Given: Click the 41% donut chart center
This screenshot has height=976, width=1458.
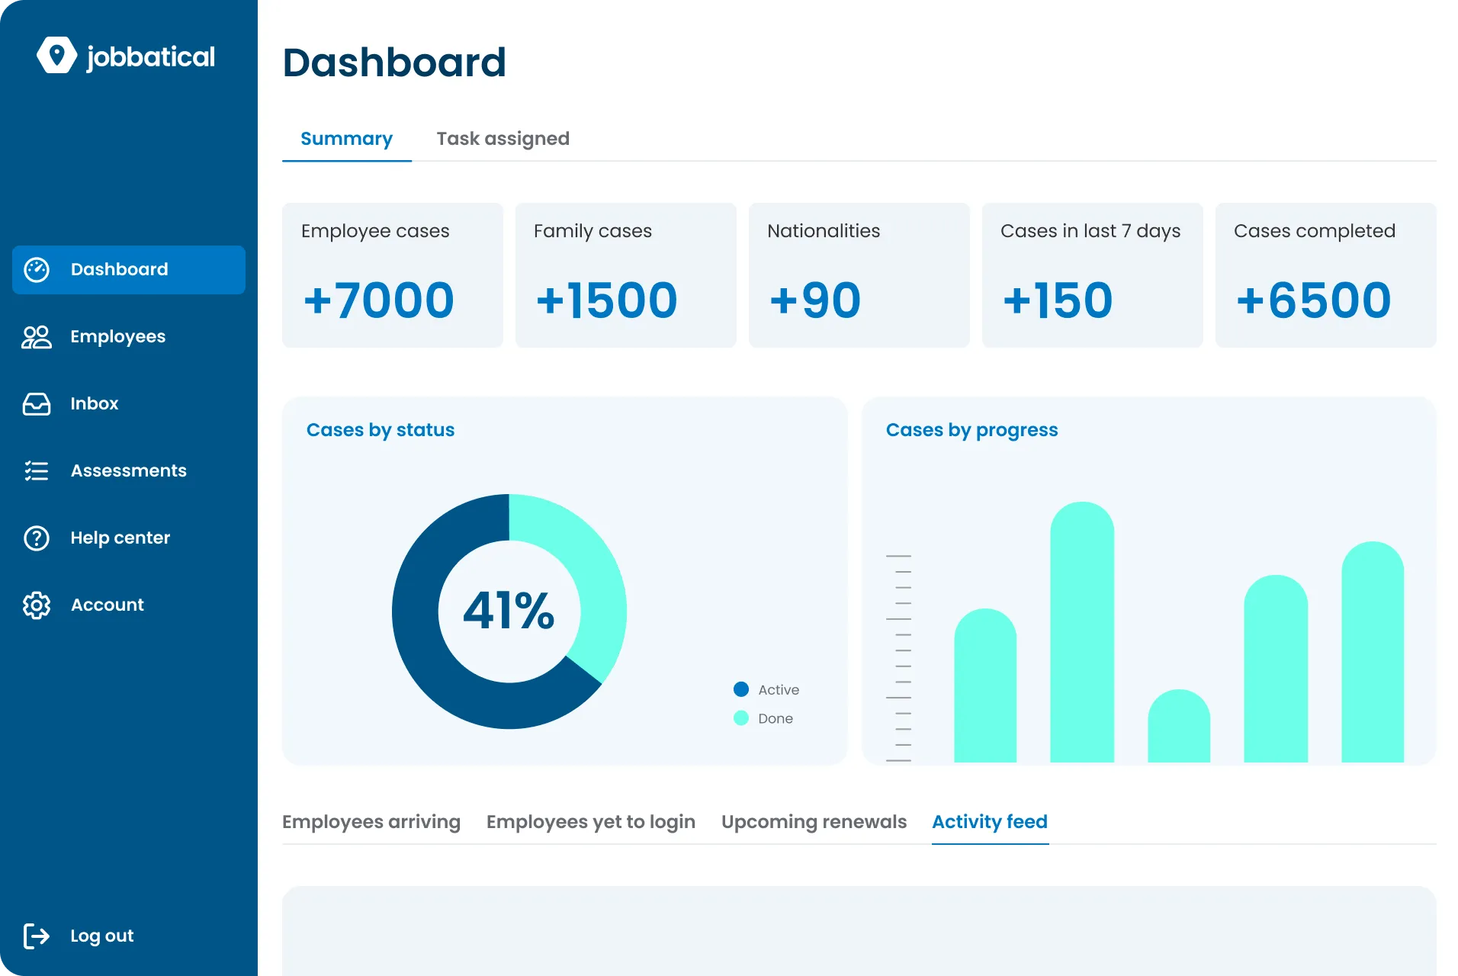Looking at the screenshot, I should pos(509,610).
